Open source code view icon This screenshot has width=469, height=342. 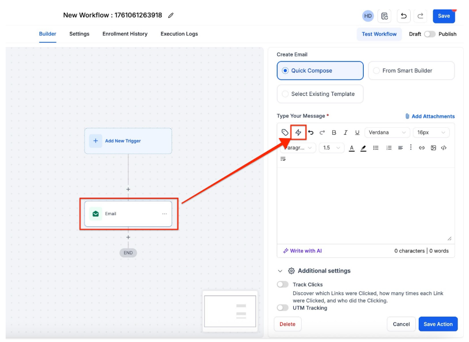(x=444, y=148)
